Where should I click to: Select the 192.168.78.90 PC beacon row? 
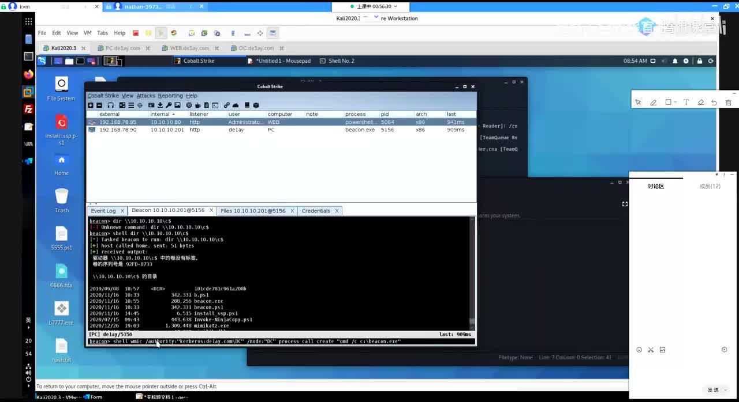[281, 130]
